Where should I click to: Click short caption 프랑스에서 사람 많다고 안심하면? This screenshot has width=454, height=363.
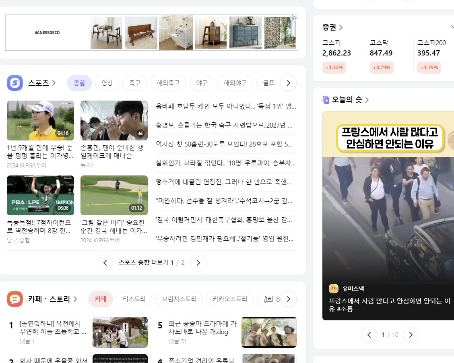tap(390, 305)
